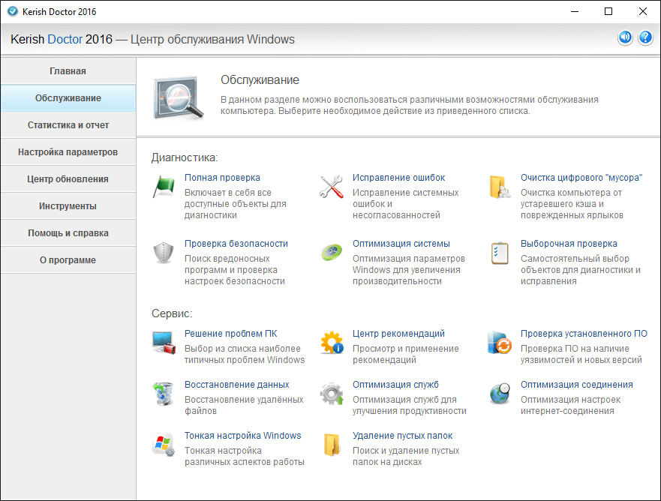
Task: Click the magnifier Обслуживание section image
Action: (179, 98)
